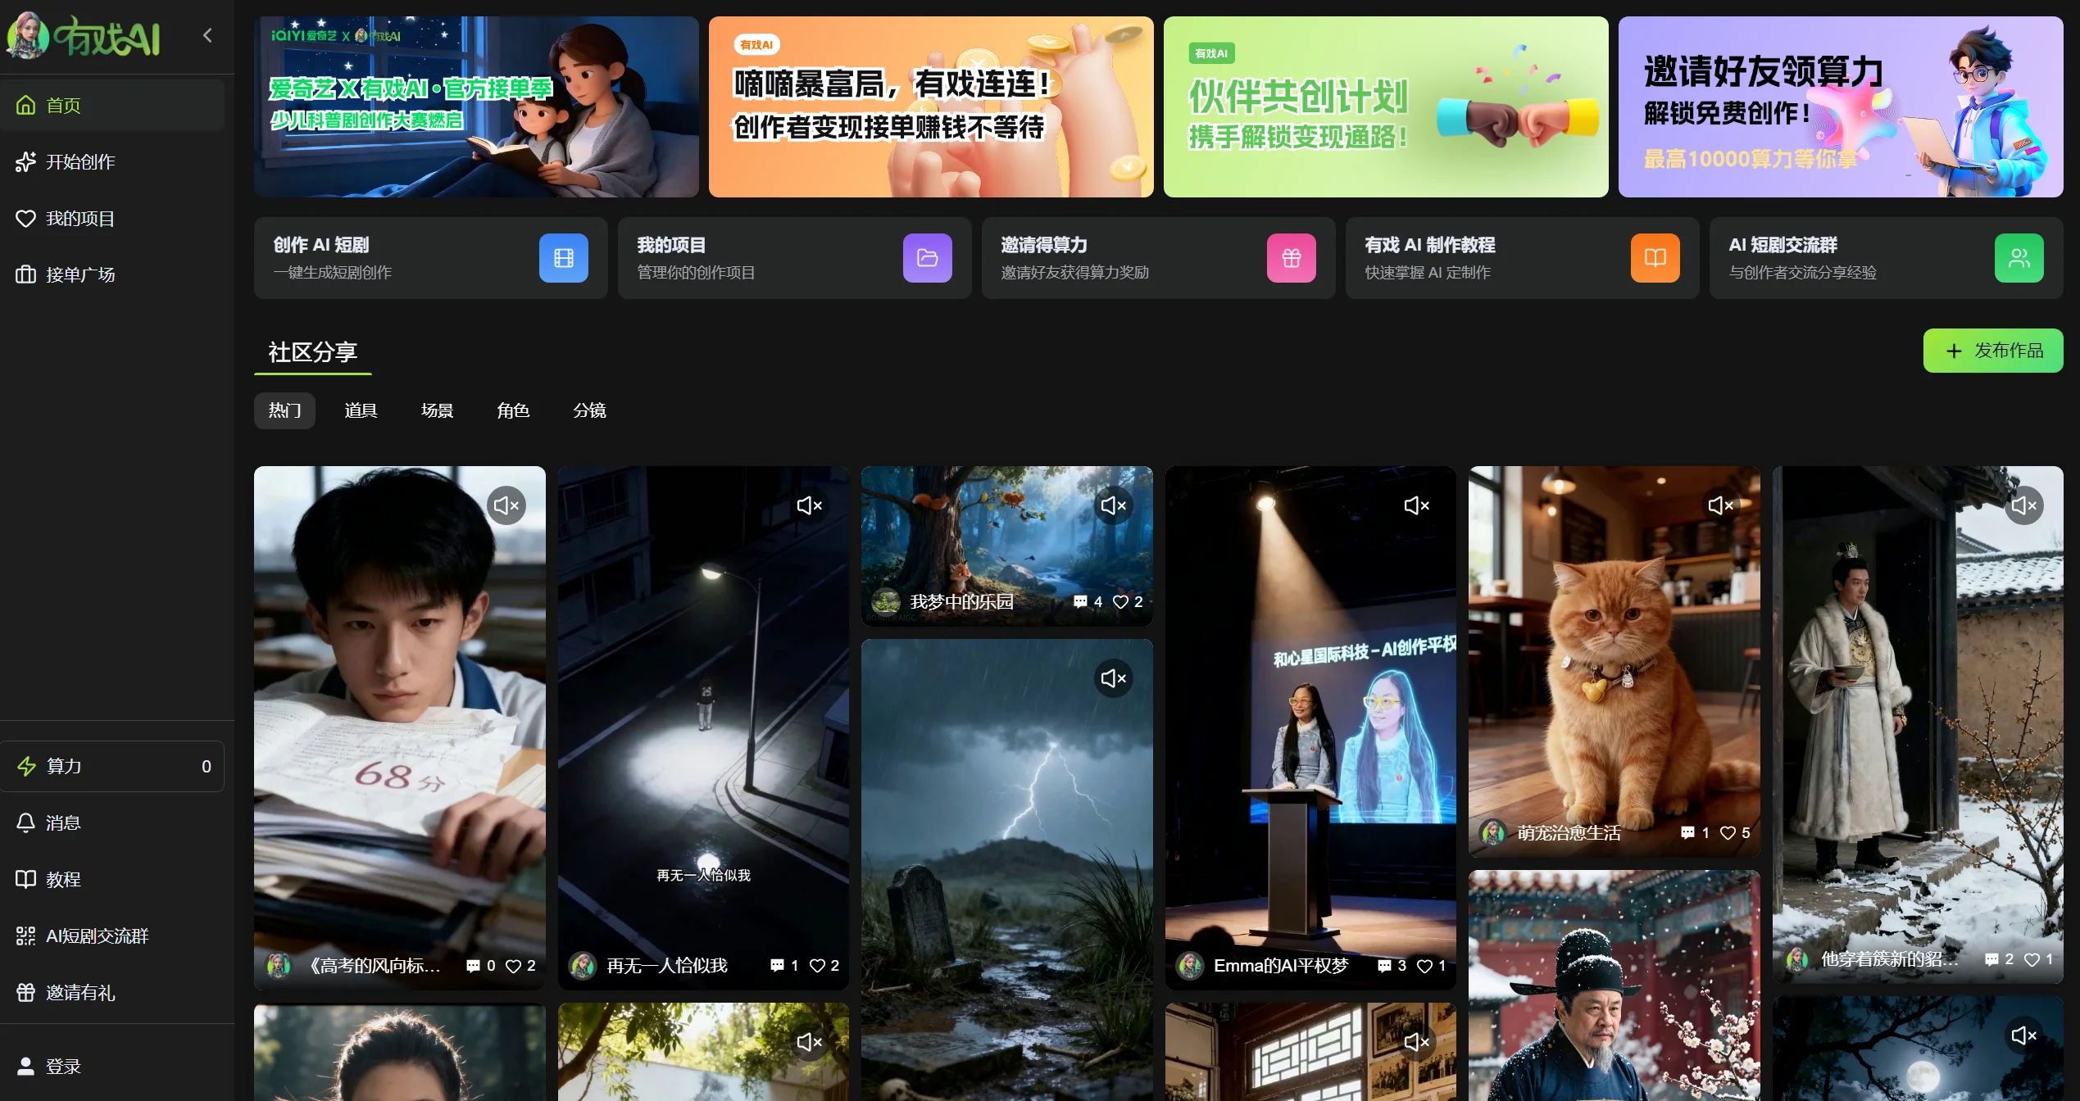Viewport: 2080px width, 1101px height.
Task: Open the 伙伴共创计划 green banner
Action: [x=1385, y=106]
